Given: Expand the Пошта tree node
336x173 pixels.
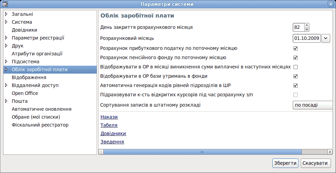Looking at the screenshot, I should point(7,101).
